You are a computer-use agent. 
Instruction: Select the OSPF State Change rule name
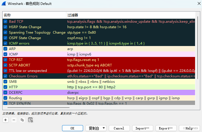tap(25, 38)
